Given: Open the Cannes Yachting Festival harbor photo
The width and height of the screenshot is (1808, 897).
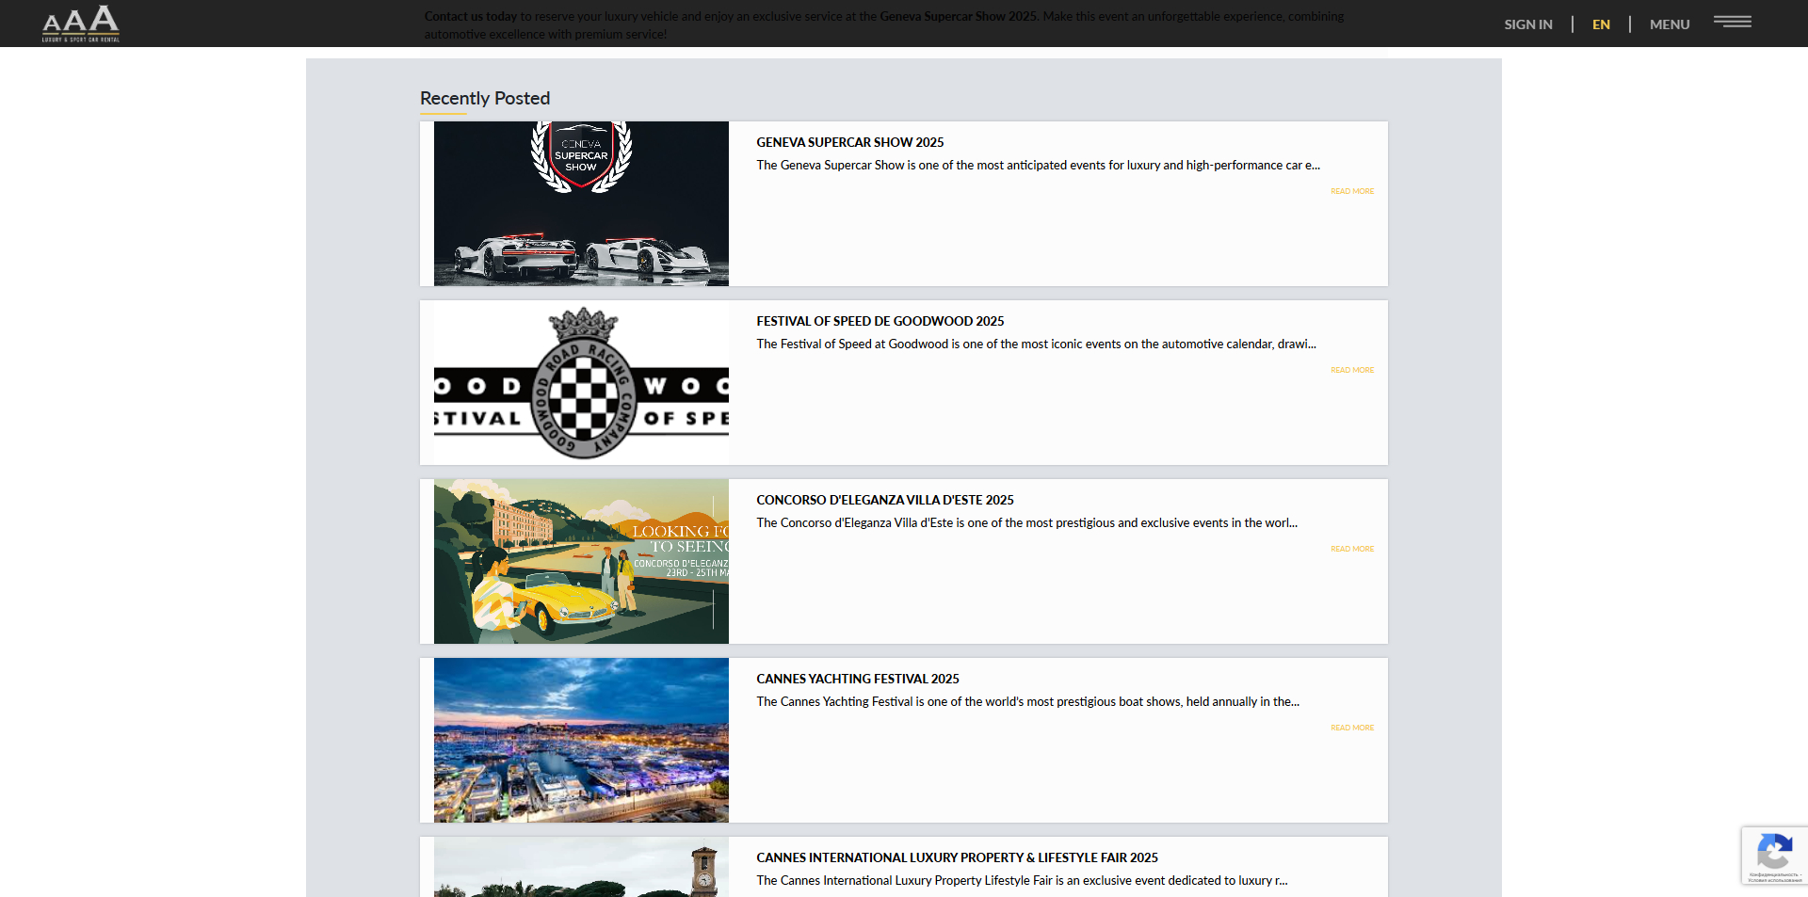Looking at the screenshot, I should pyautogui.click(x=581, y=740).
